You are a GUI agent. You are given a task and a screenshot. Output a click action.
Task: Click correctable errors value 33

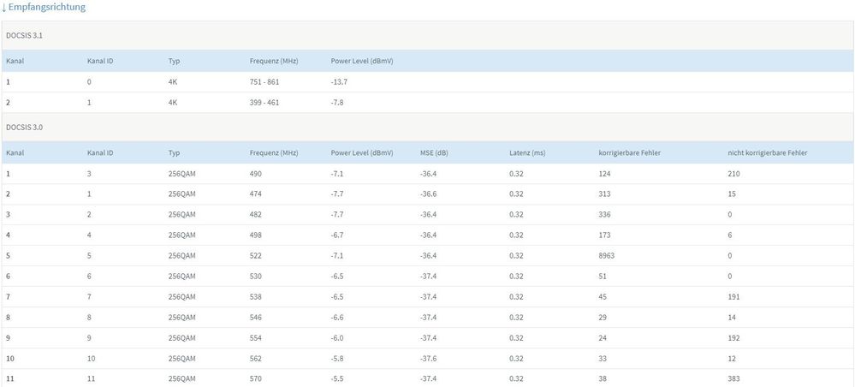(x=603, y=359)
